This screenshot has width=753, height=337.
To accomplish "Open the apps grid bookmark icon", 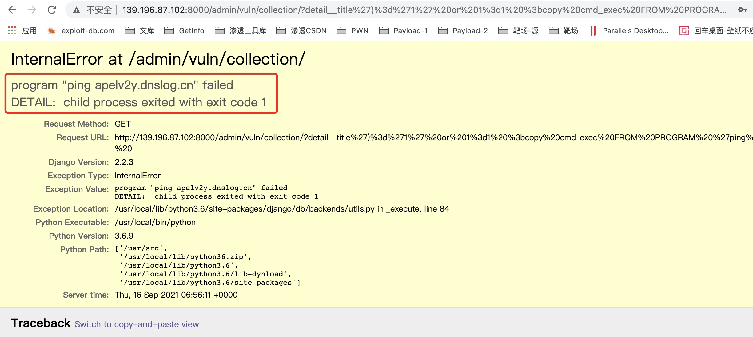I will click(x=12, y=30).
